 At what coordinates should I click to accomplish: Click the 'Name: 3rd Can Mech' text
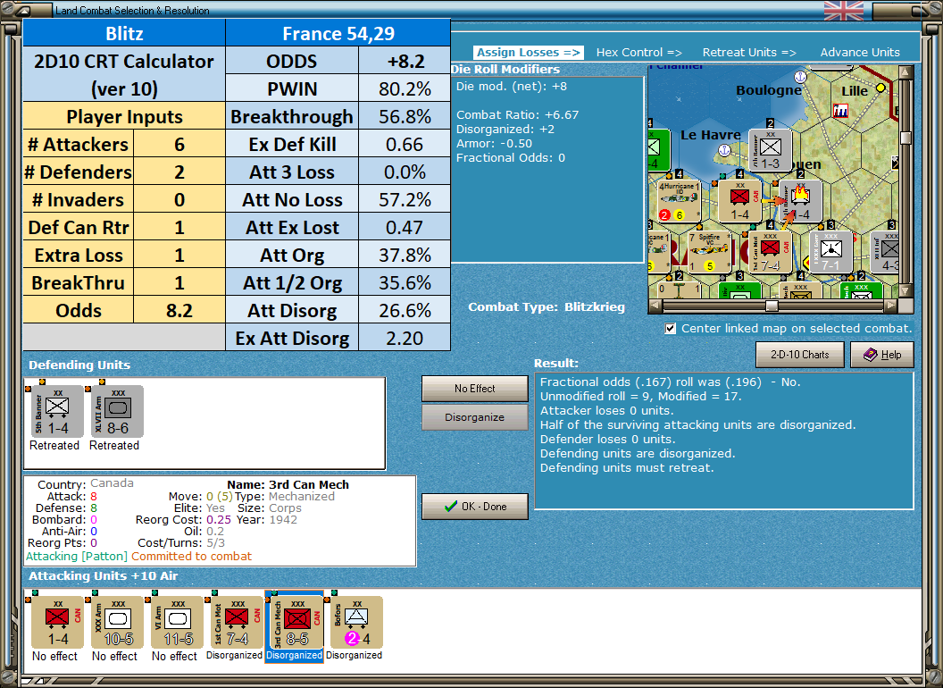click(288, 484)
